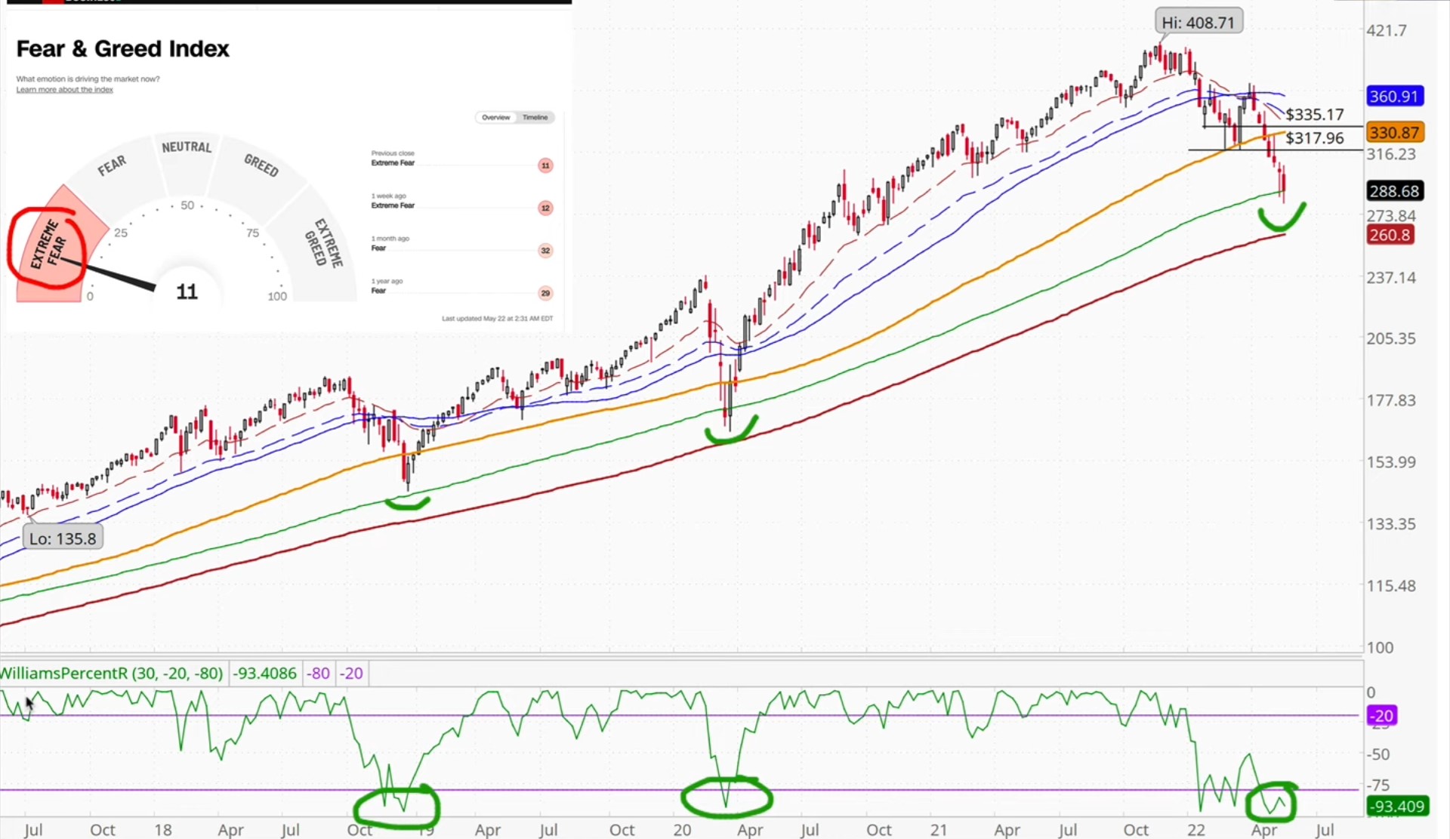Select the 1 year ago value 29 badge
The height and width of the screenshot is (839, 1450).
point(545,293)
